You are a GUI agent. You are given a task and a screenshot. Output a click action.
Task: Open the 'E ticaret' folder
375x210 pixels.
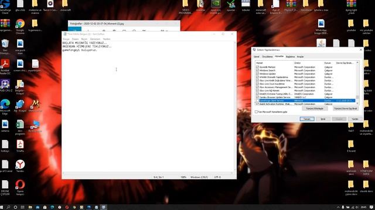point(351,146)
